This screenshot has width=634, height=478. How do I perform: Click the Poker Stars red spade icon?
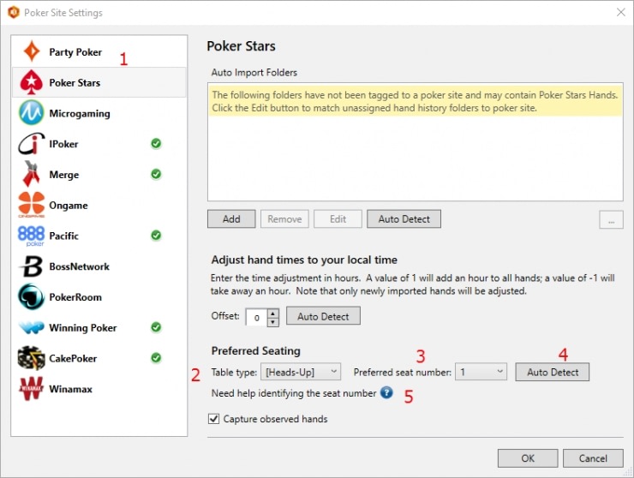click(x=31, y=82)
